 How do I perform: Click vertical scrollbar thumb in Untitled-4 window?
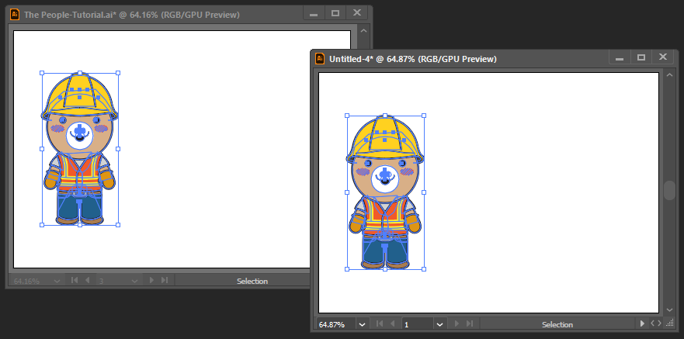[669, 191]
